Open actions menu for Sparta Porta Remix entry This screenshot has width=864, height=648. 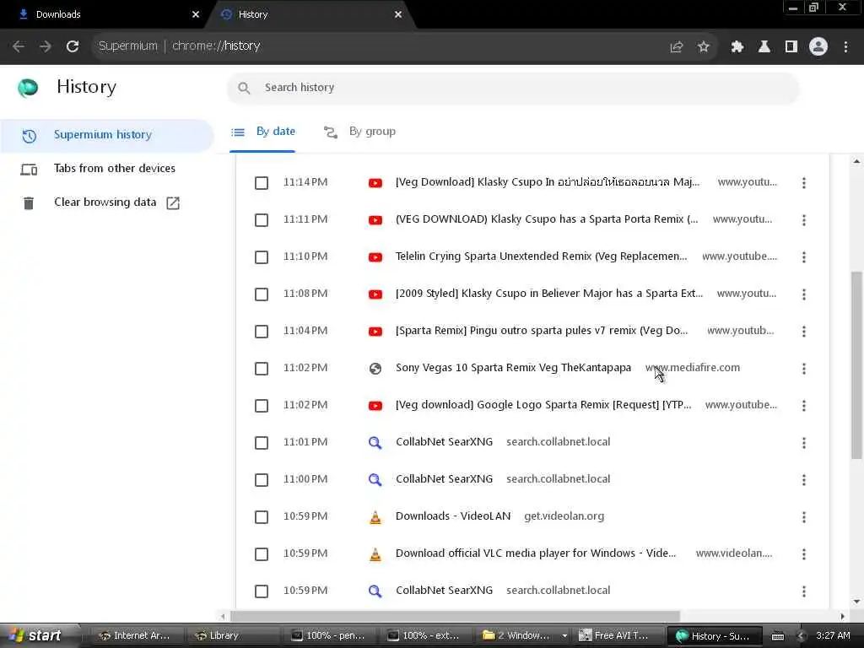pos(804,220)
